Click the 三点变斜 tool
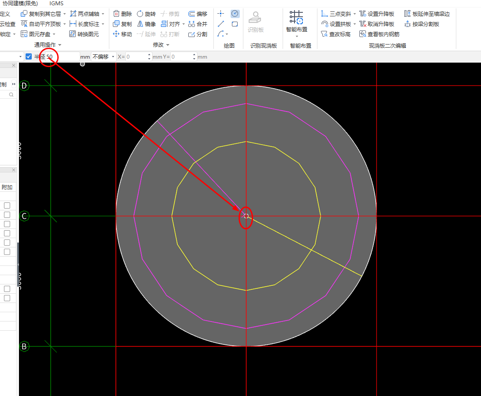This screenshot has width=481, height=396. tap(336, 14)
